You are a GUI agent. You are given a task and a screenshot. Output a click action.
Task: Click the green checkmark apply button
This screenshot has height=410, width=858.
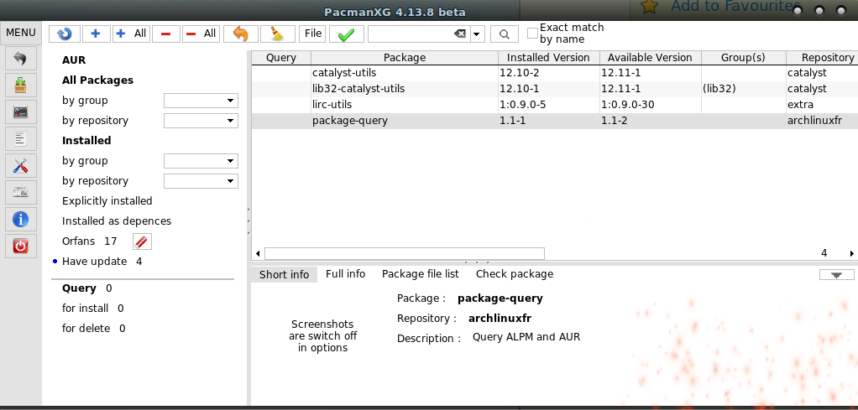click(345, 34)
